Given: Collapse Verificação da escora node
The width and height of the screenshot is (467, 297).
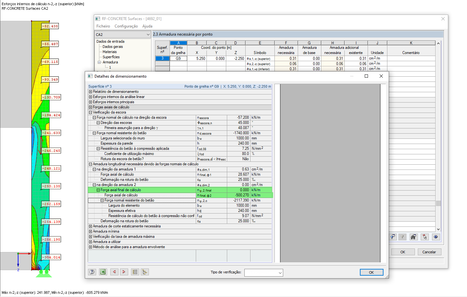Looking at the screenshot, I should pos(90,112).
